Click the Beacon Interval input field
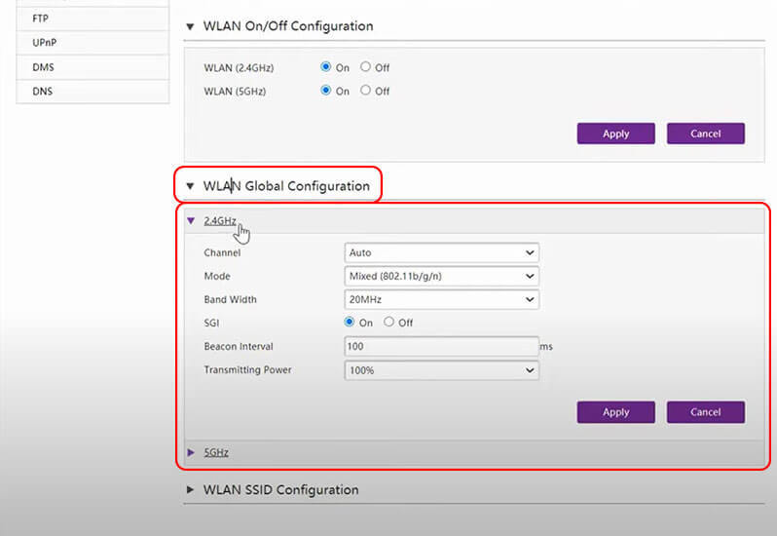This screenshot has width=777, height=536. click(441, 346)
